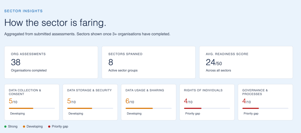
Task: Click the 24/50 readiness score value
Action: point(214,62)
